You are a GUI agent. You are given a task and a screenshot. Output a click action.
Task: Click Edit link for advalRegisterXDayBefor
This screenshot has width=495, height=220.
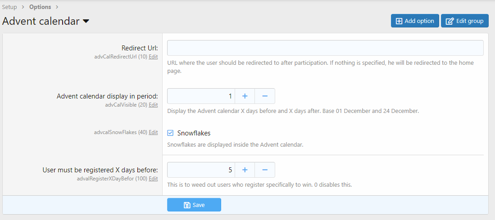pos(153,179)
